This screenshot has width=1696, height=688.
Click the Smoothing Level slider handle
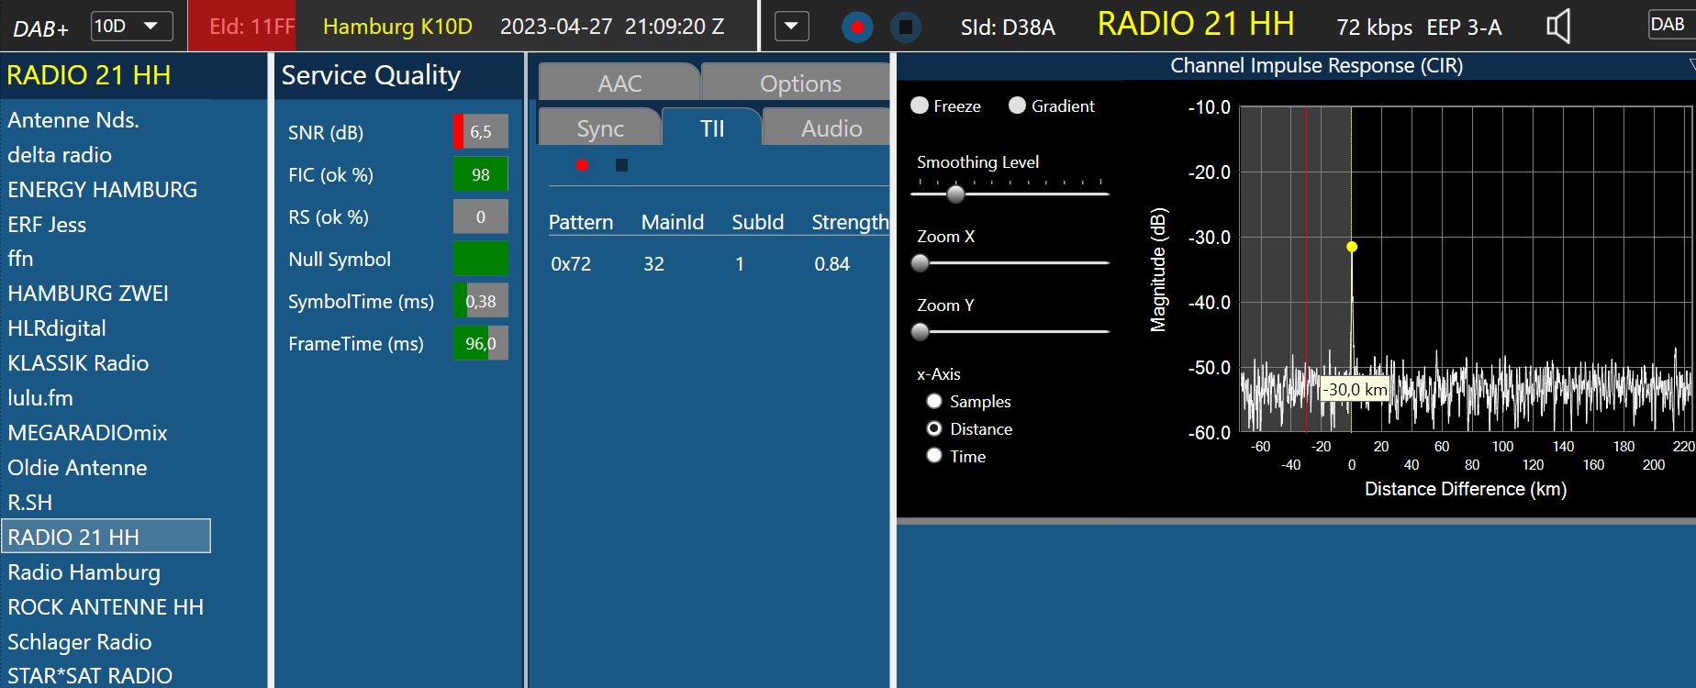click(x=955, y=194)
